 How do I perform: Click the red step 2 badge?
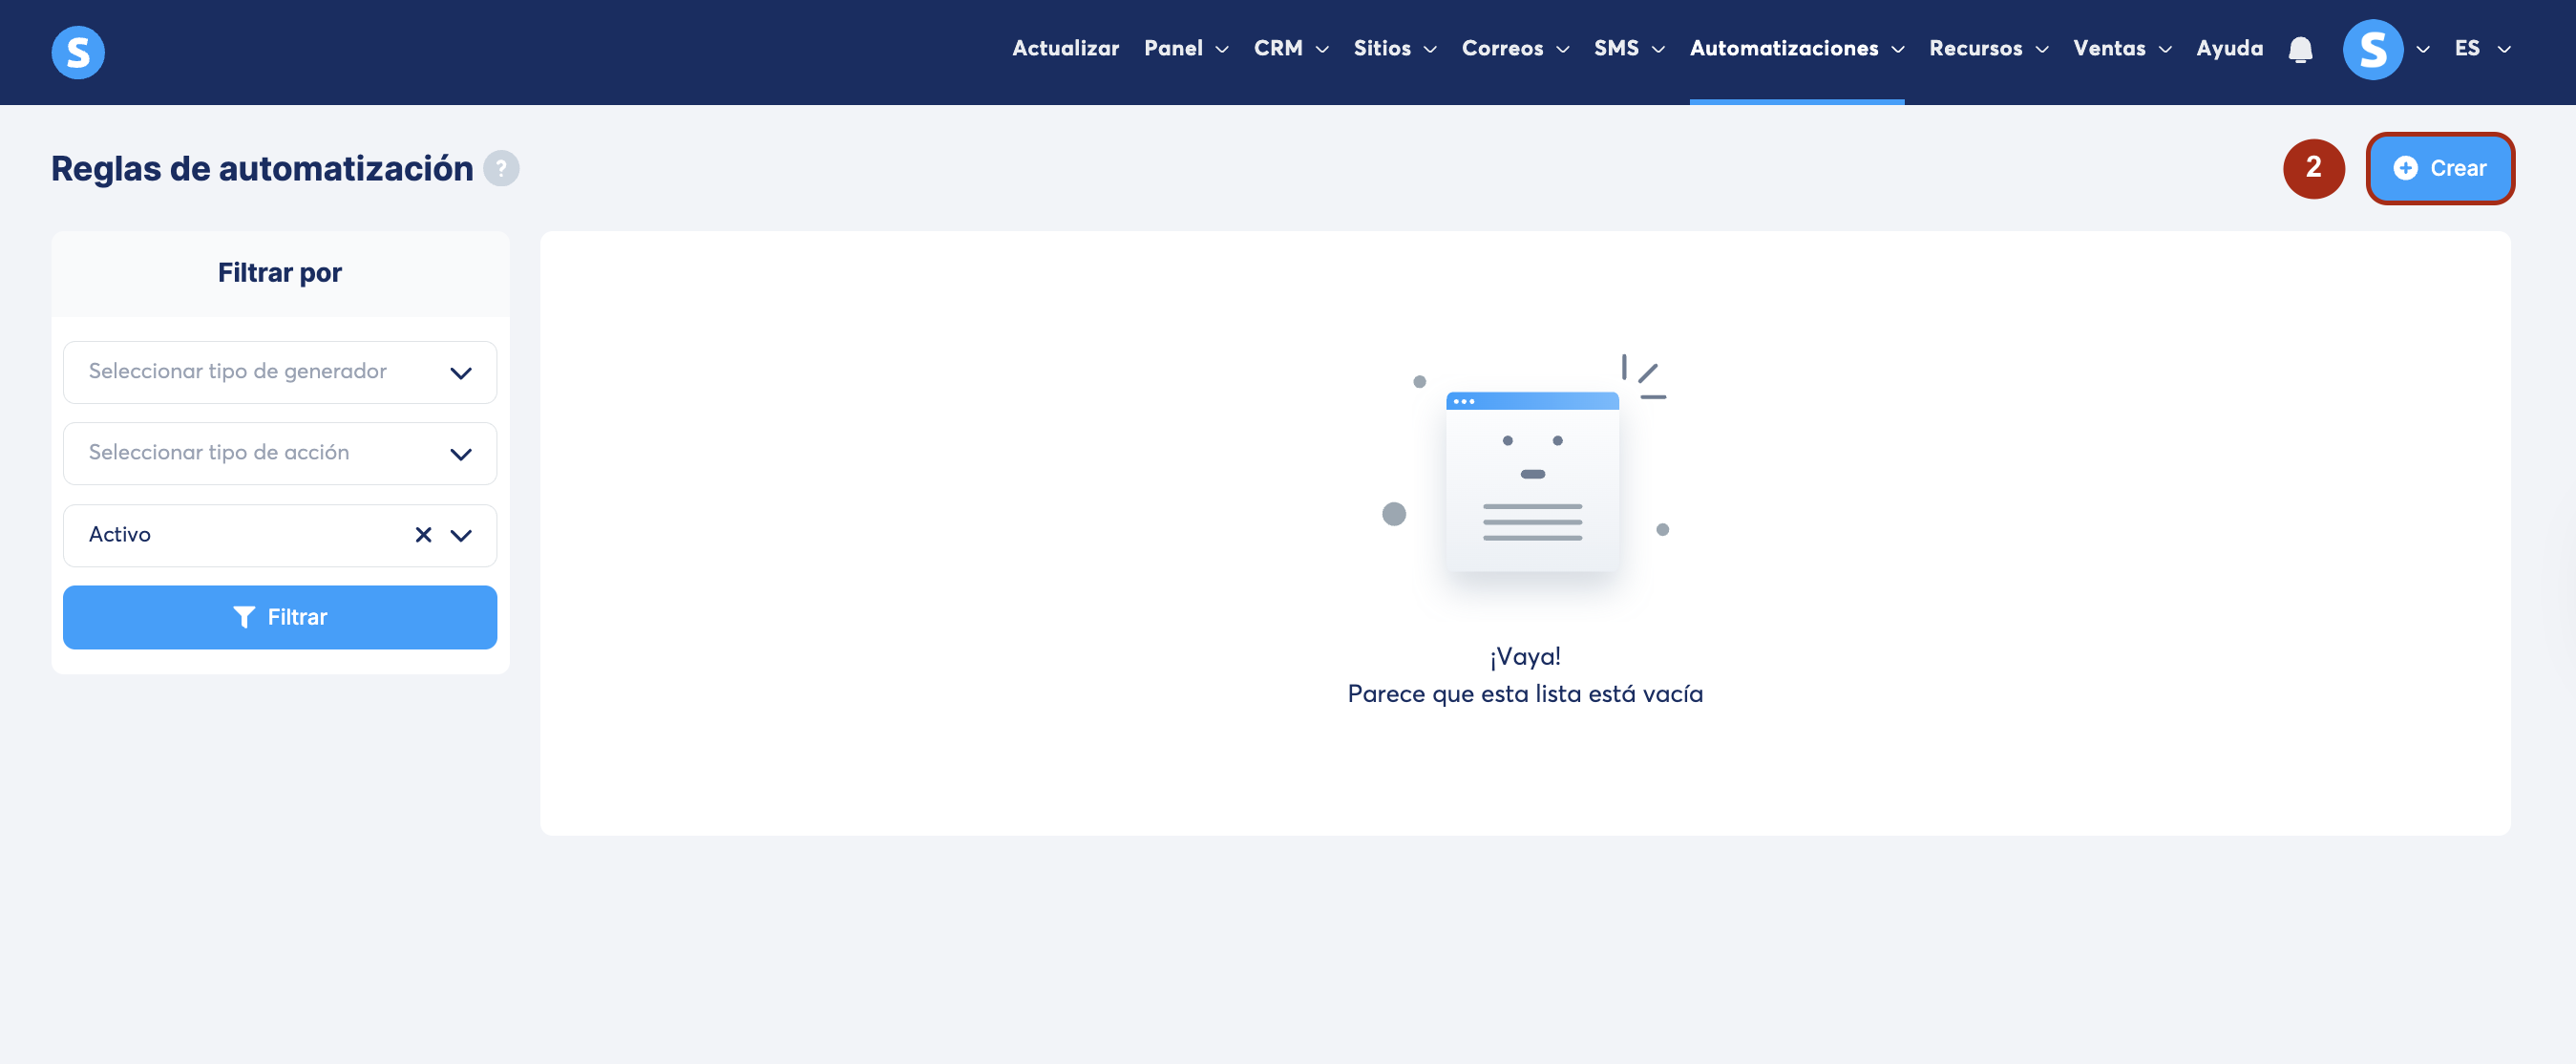tap(2313, 168)
